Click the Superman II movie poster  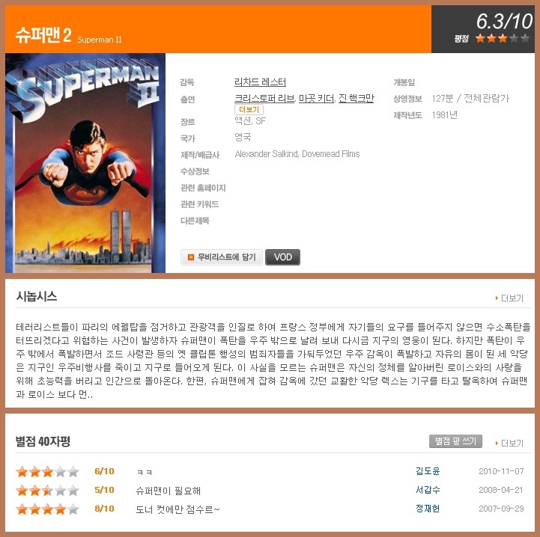85,163
